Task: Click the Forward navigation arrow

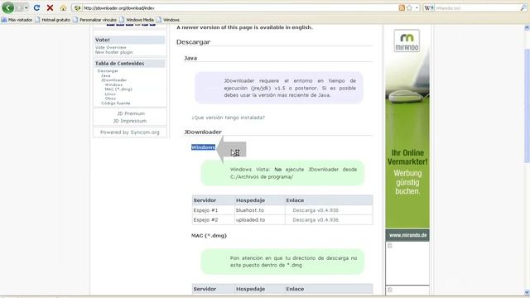Action: click(20, 7)
